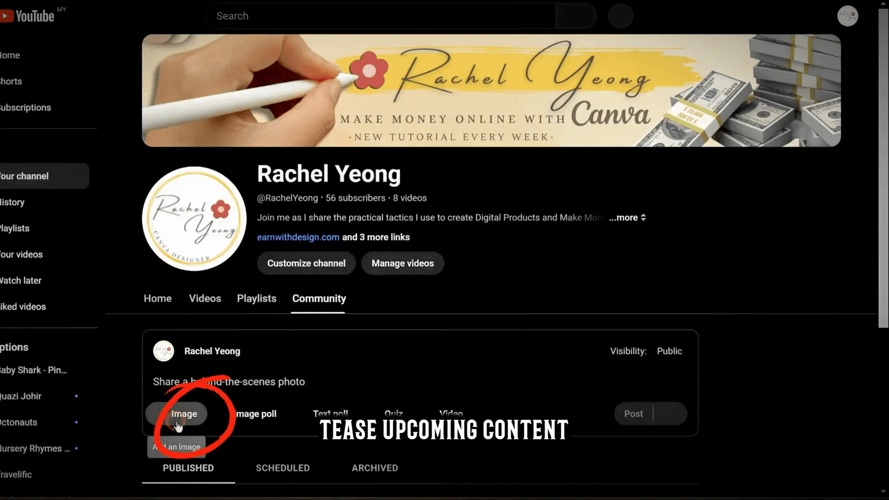The image size is (889, 500).
Task: Select the SCHEDULED tab
Action: tap(283, 468)
